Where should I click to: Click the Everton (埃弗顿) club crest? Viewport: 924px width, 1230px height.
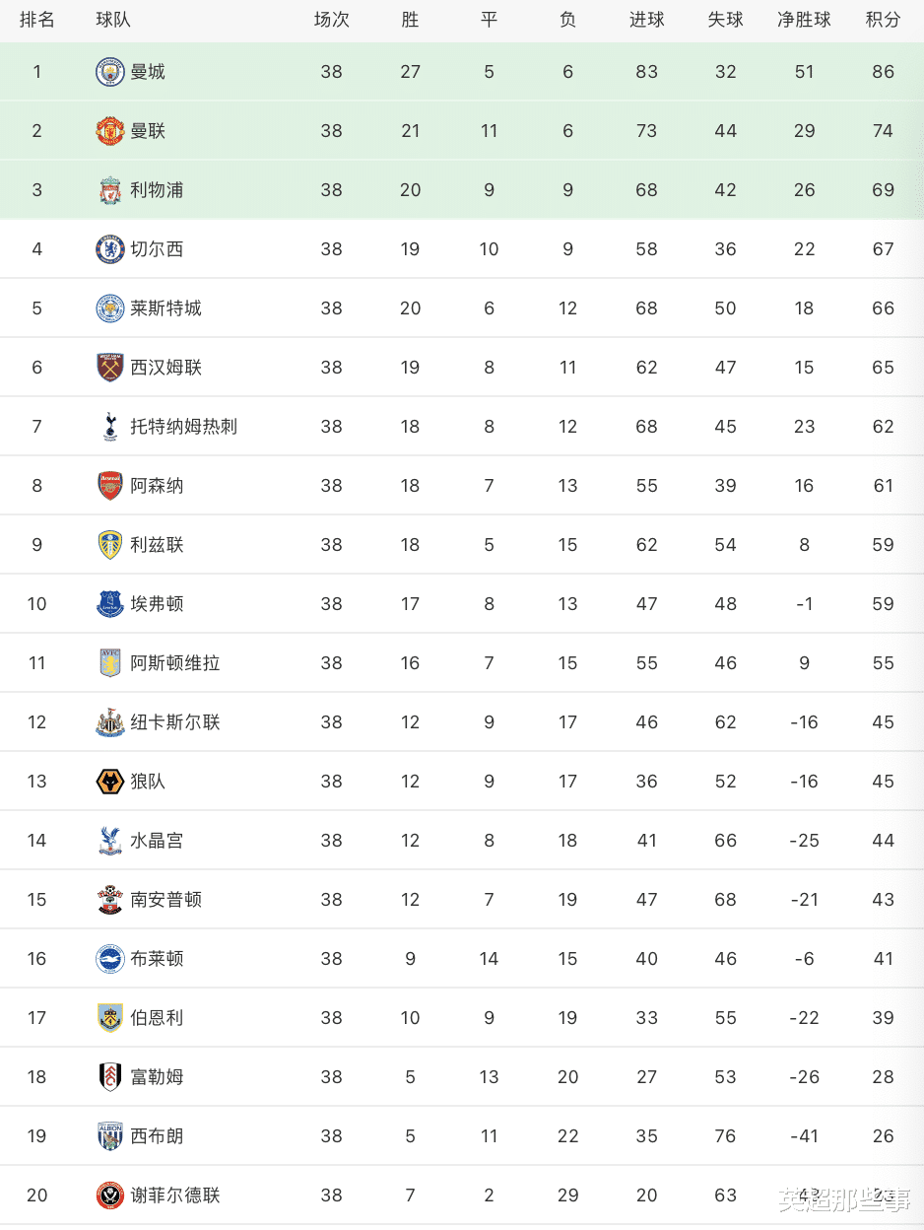tap(110, 604)
